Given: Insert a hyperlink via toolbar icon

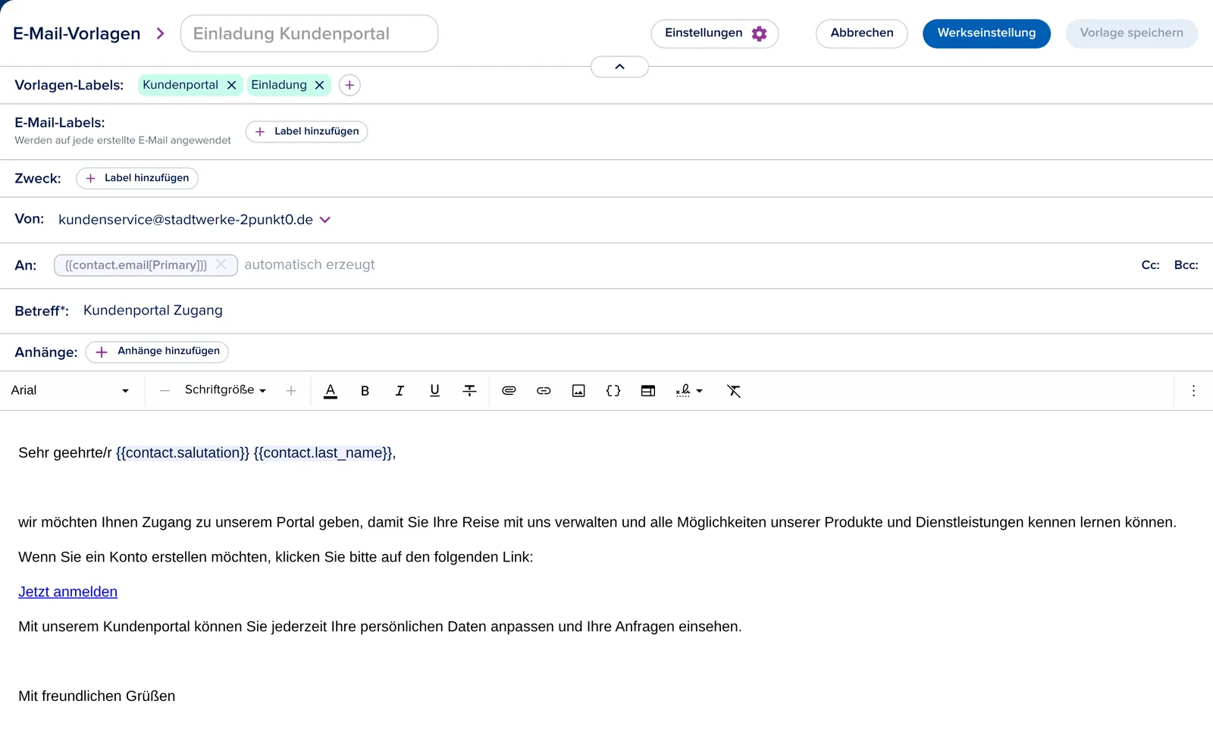Looking at the screenshot, I should tap(544, 391).
